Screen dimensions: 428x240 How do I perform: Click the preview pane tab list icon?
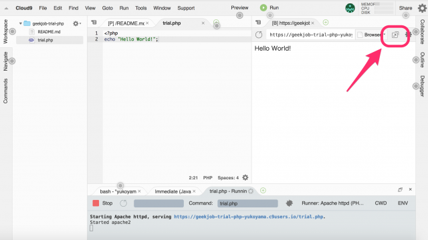point(258,22)
